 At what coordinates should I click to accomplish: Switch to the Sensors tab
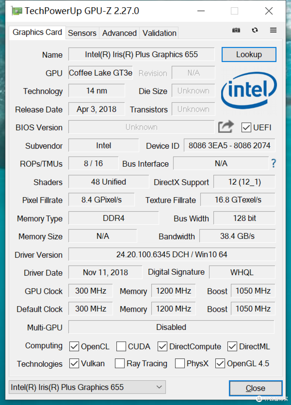[82, 33]
